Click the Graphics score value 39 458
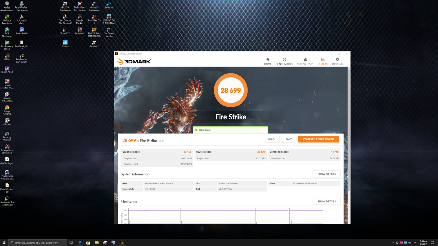This screenshot has height=246, width=438. 187,152
